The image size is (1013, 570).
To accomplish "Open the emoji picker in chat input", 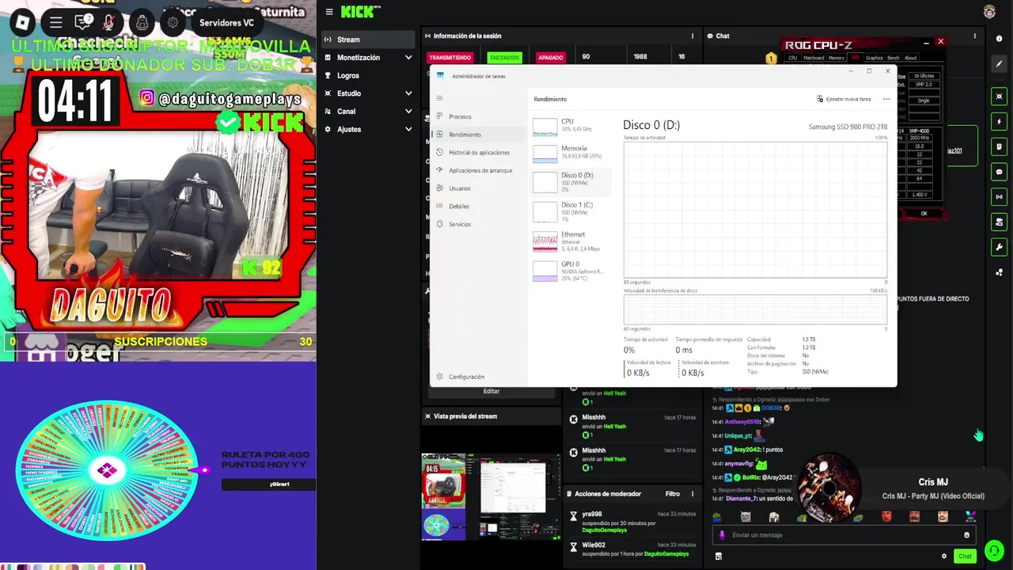I will pos(966,535).
